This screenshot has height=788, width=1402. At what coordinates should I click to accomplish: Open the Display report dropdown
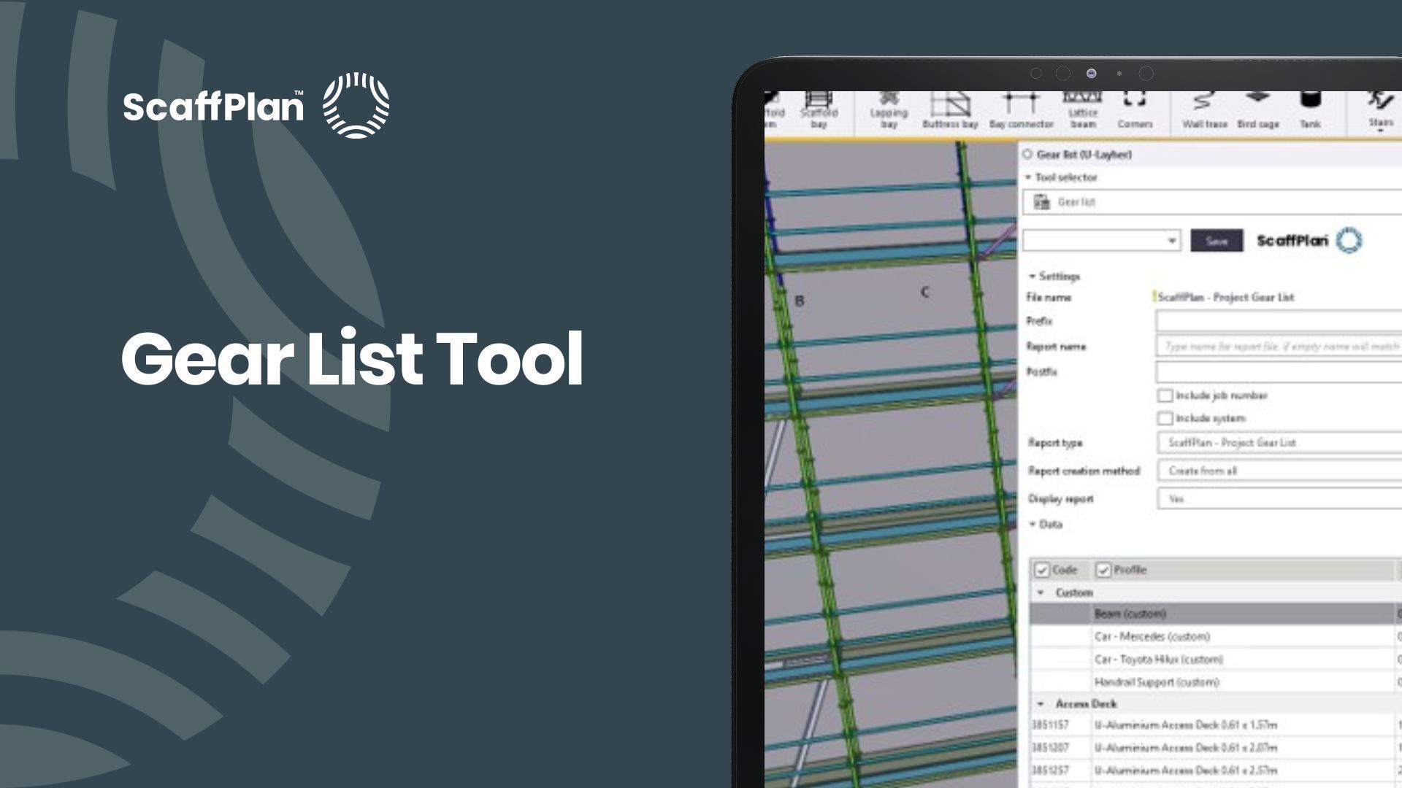[x=1279, y=499]
